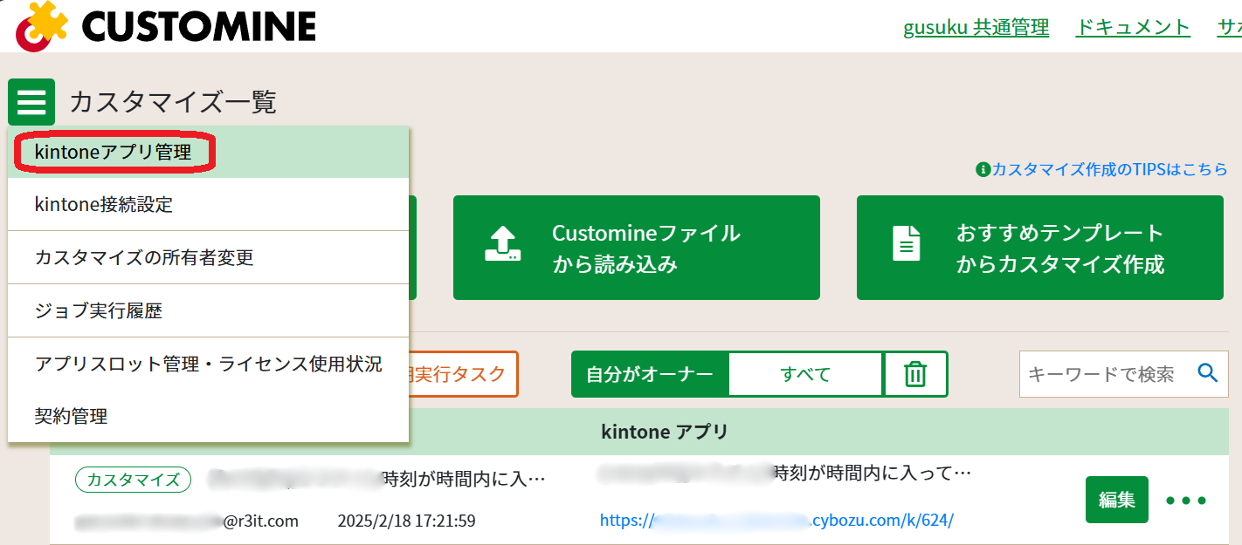The width and height of the screenshot is (1242, 545).
Task: Open the cybozu.com/k/624/ app URL
Action: 776,521
